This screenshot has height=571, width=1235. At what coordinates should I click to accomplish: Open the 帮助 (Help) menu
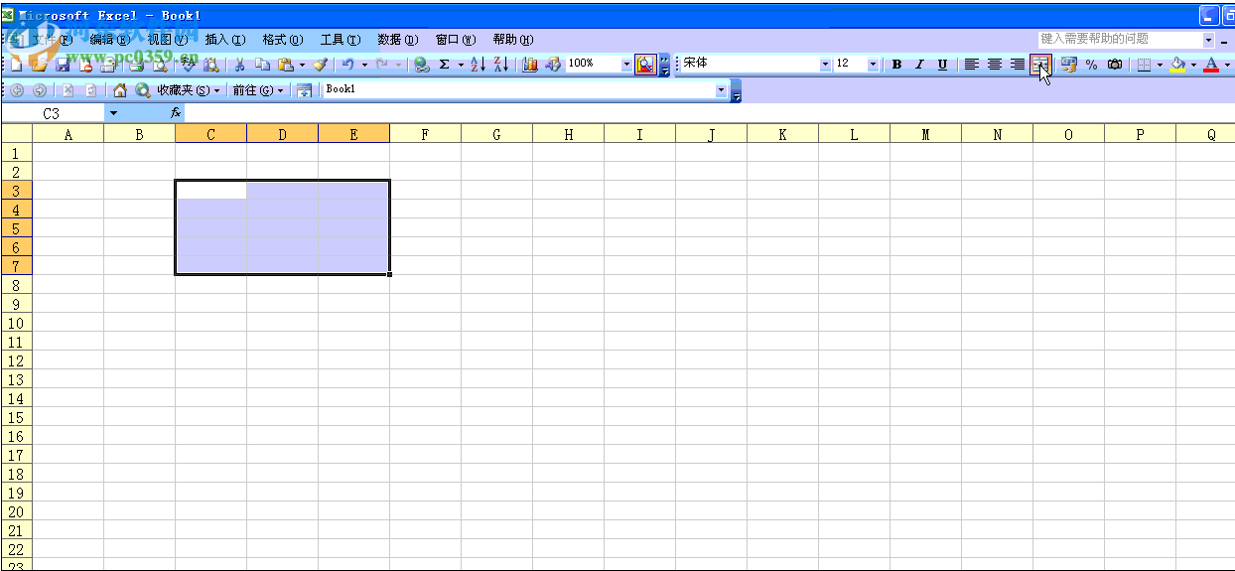tap(513, 40)
